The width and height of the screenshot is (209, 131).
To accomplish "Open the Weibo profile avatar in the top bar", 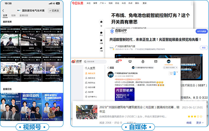I will pos(169,61).
